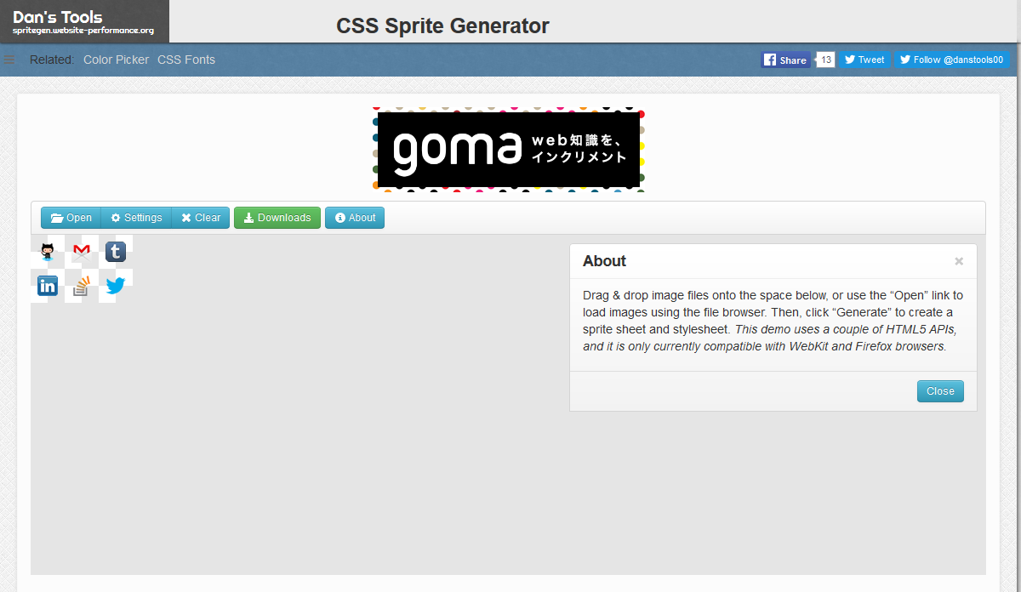This screenshot has width=1021, height=592.
Task: Open the CSS Fonts related link
Action: (186, 60)
